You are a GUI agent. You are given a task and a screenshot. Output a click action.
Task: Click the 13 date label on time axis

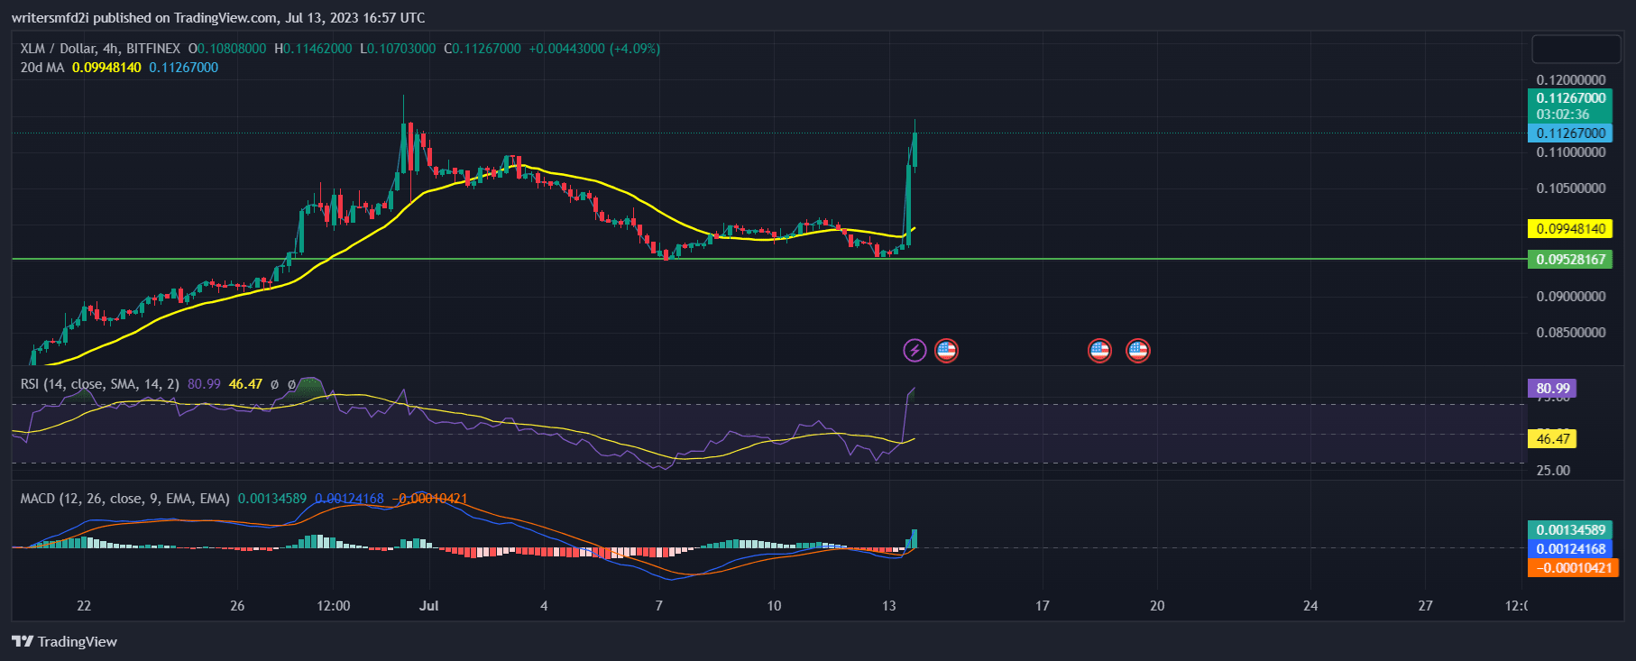889,606
